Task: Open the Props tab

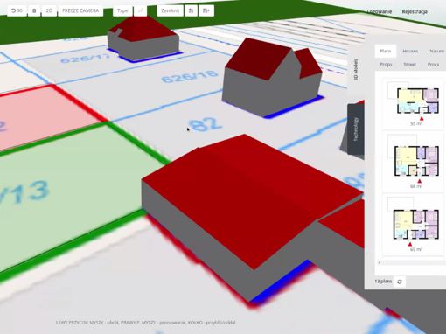Action: click(x=386, y=65)
